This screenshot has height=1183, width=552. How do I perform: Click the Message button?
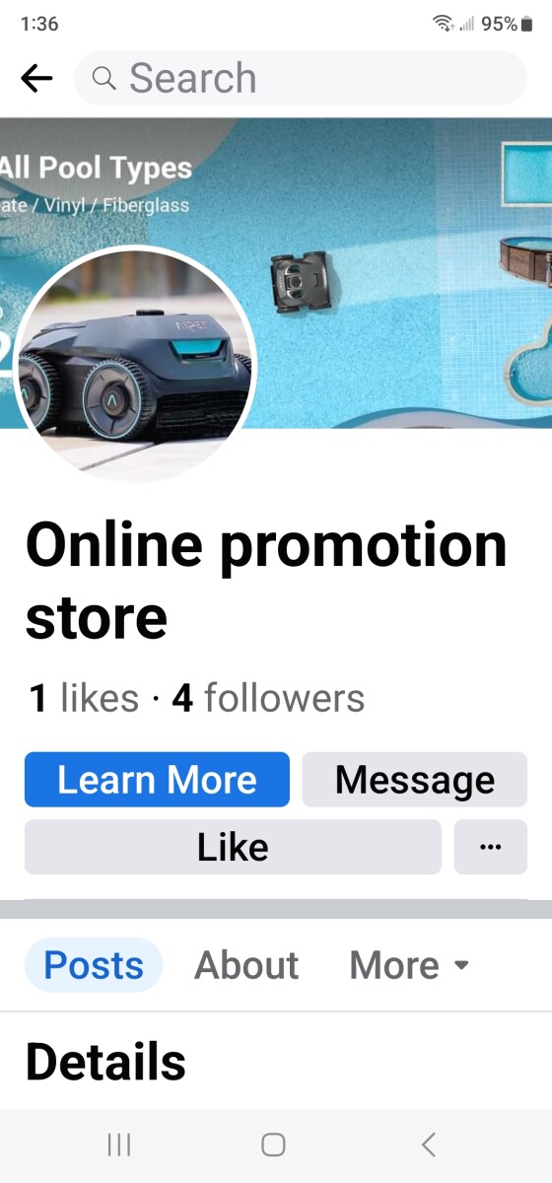click(415, 780)
